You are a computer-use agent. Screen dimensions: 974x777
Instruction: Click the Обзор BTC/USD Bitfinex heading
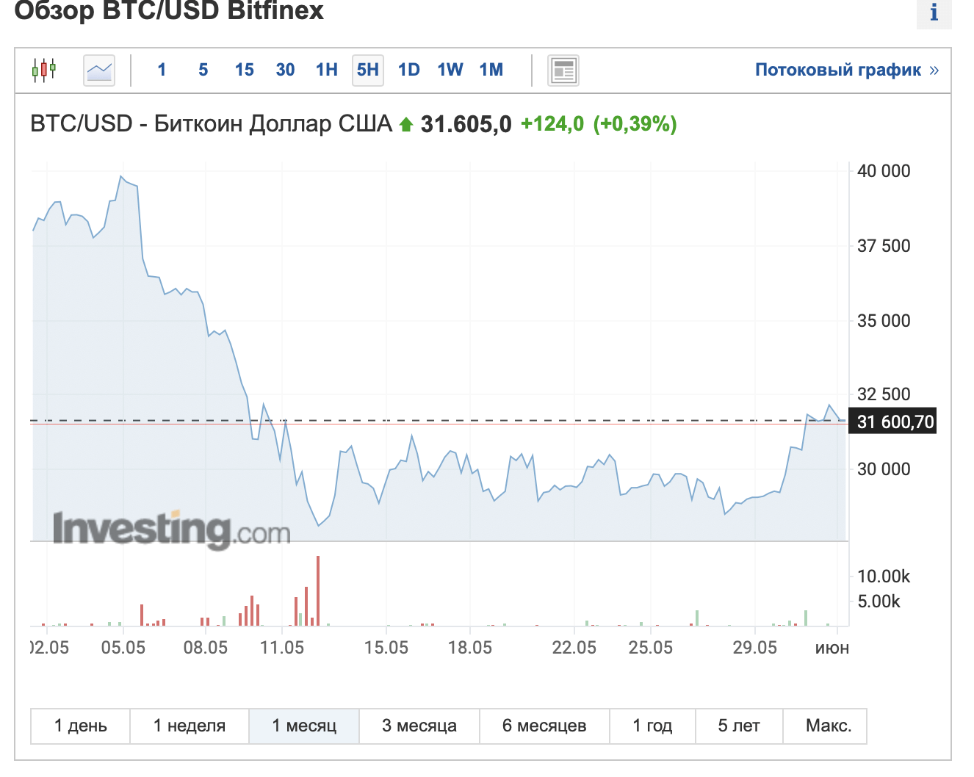click(x=169, y=11)
